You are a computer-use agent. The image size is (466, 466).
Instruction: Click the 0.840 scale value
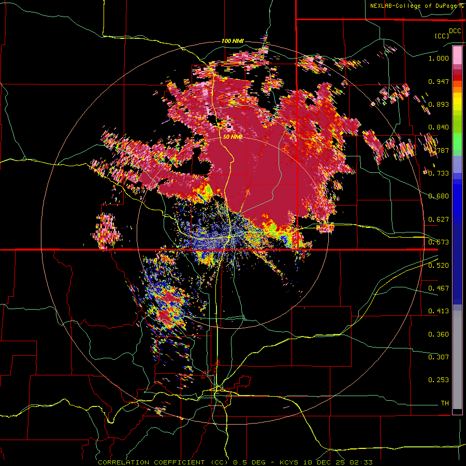pos(439,127)
